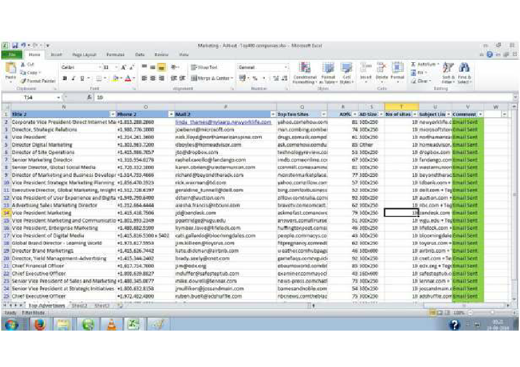Open the General number format dropdown
The height and width of the screenshot is (367, 520).
click(285, 68)
